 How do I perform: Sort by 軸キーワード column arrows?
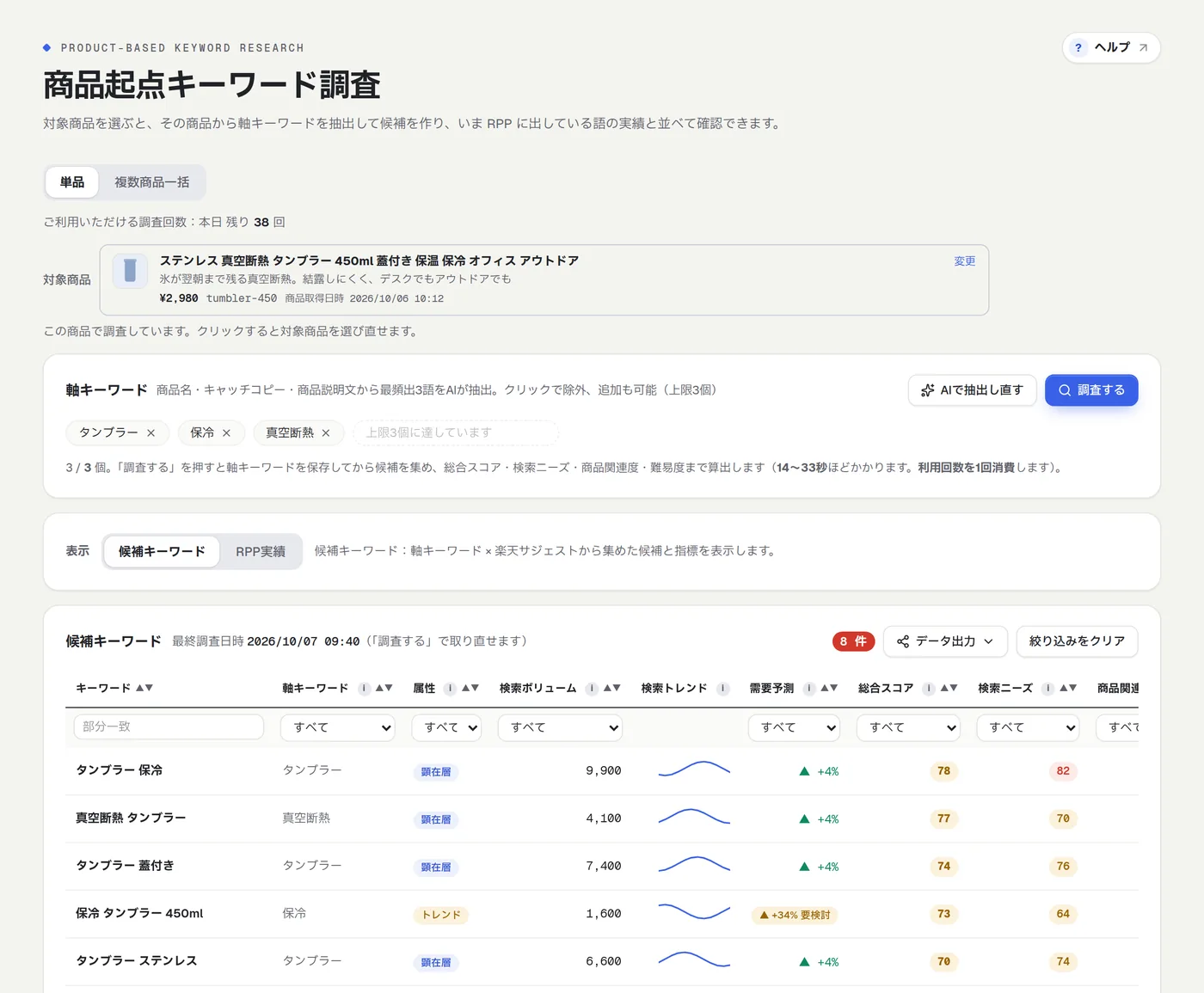point(384,688)
